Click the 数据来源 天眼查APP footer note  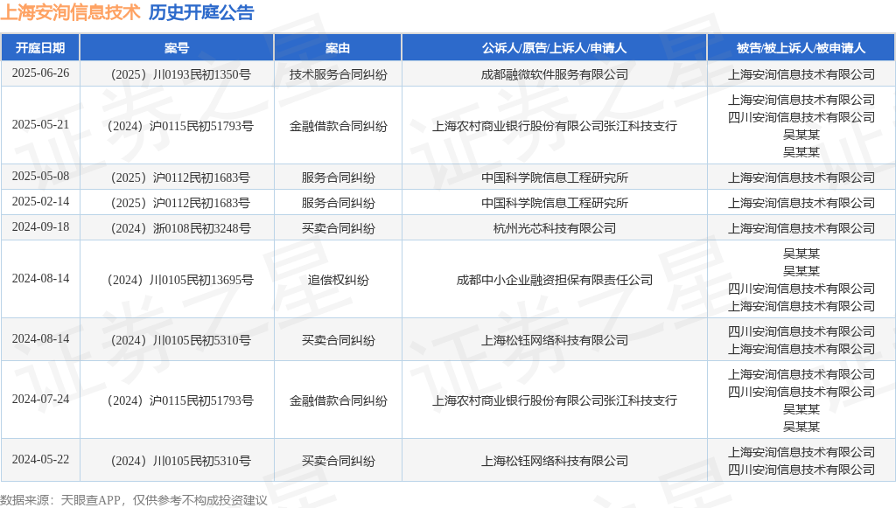click(134, 500)
